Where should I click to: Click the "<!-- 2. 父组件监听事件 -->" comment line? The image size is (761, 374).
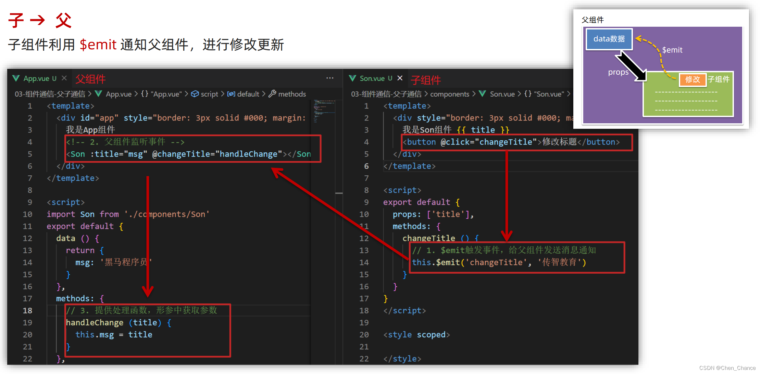point(125,142)
